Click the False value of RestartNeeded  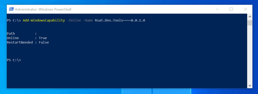44,43
